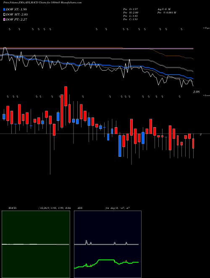Click the axis label '2' on the orange line
Screen dimensions: 210x278
coord(201,134)
